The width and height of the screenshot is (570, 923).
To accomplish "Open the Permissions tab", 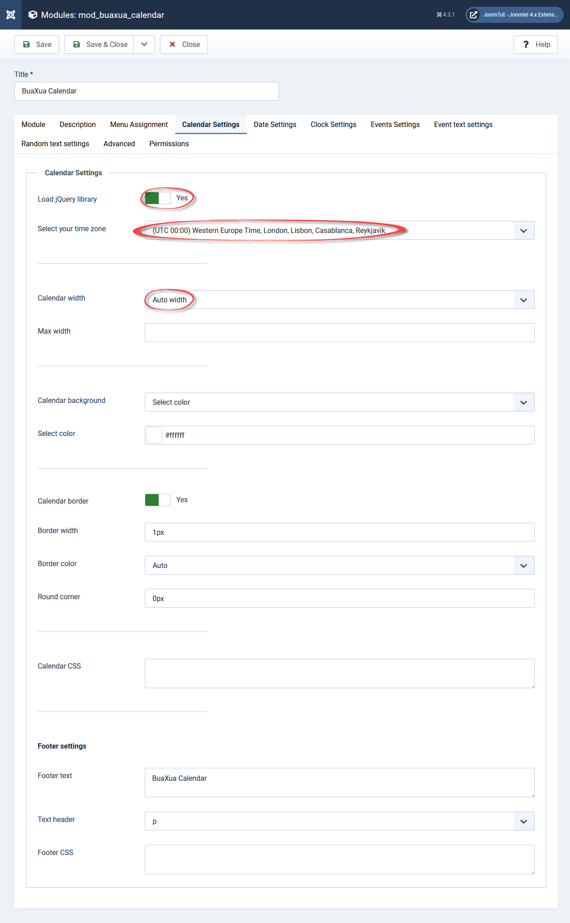I will click(x=169, y=144).
